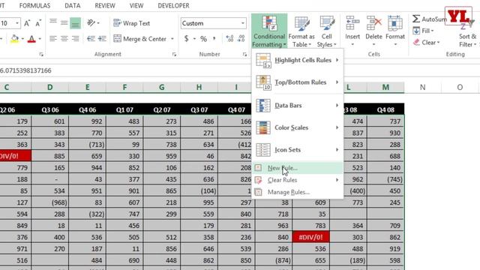Toggle bottom align (highlighted green)
This screenshot has width=480, height=270.
pos(75,23)
